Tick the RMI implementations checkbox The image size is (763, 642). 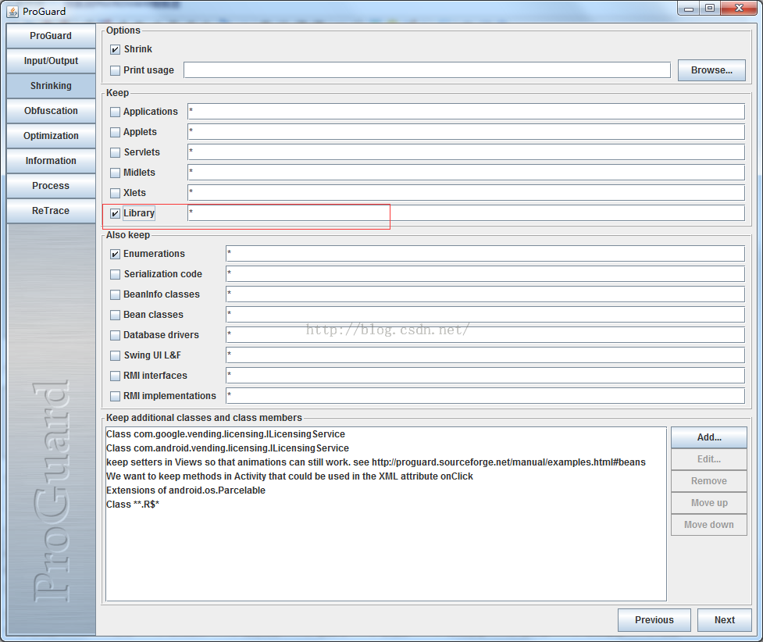click(115, 396)
